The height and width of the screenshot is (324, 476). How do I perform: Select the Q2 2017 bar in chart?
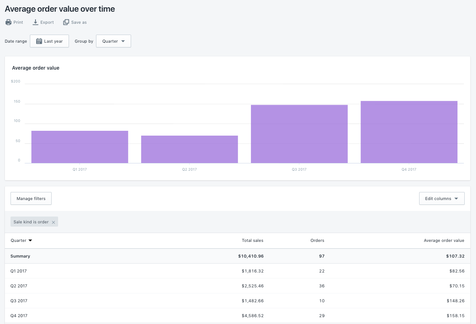click(x=190, y=149)
